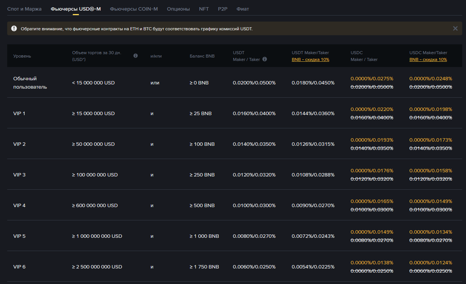Click the 0.0000%/0.0176% USDC fee value
466x284 pixels.
(x=372, y=170)
